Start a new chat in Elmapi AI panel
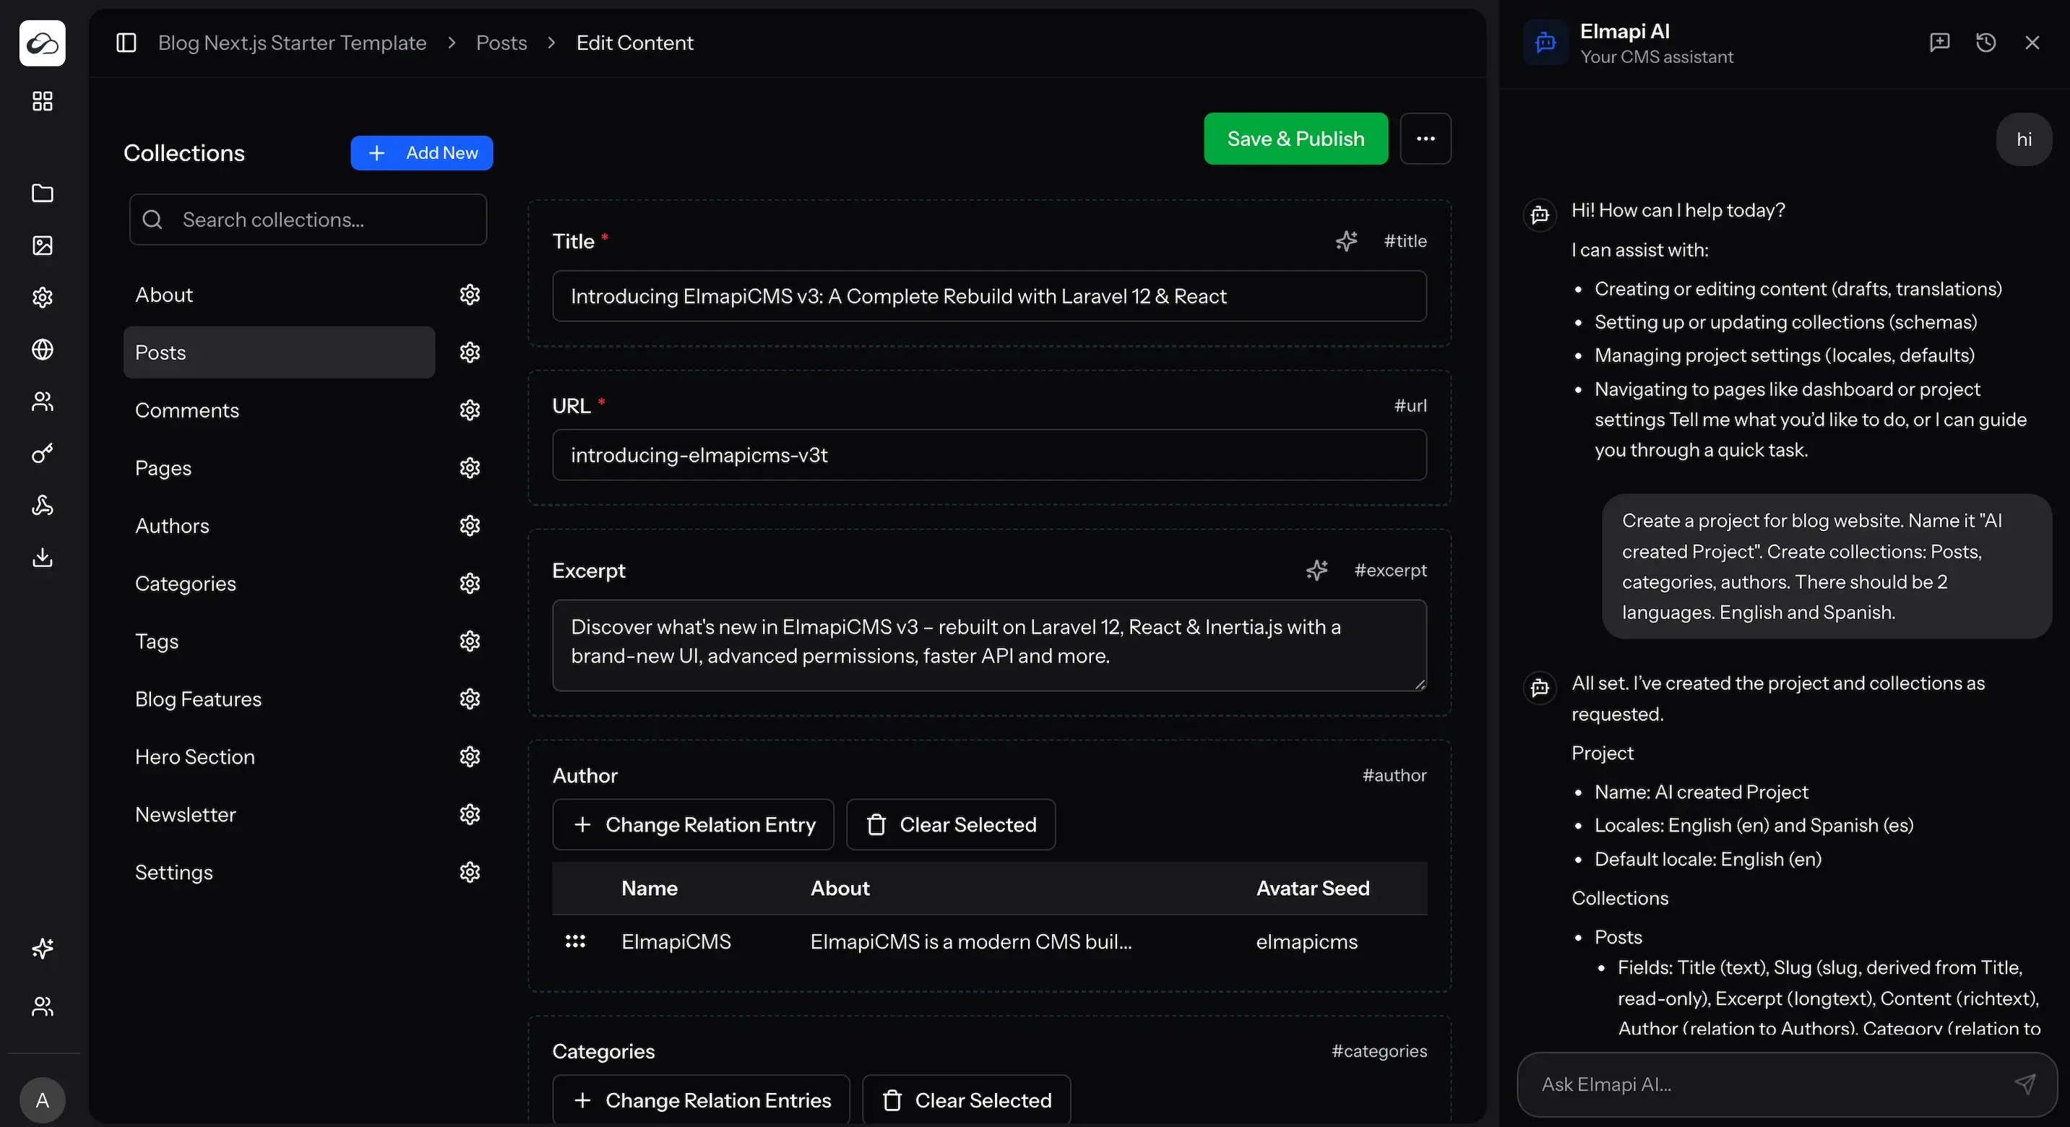 [x=1940, y=43]
